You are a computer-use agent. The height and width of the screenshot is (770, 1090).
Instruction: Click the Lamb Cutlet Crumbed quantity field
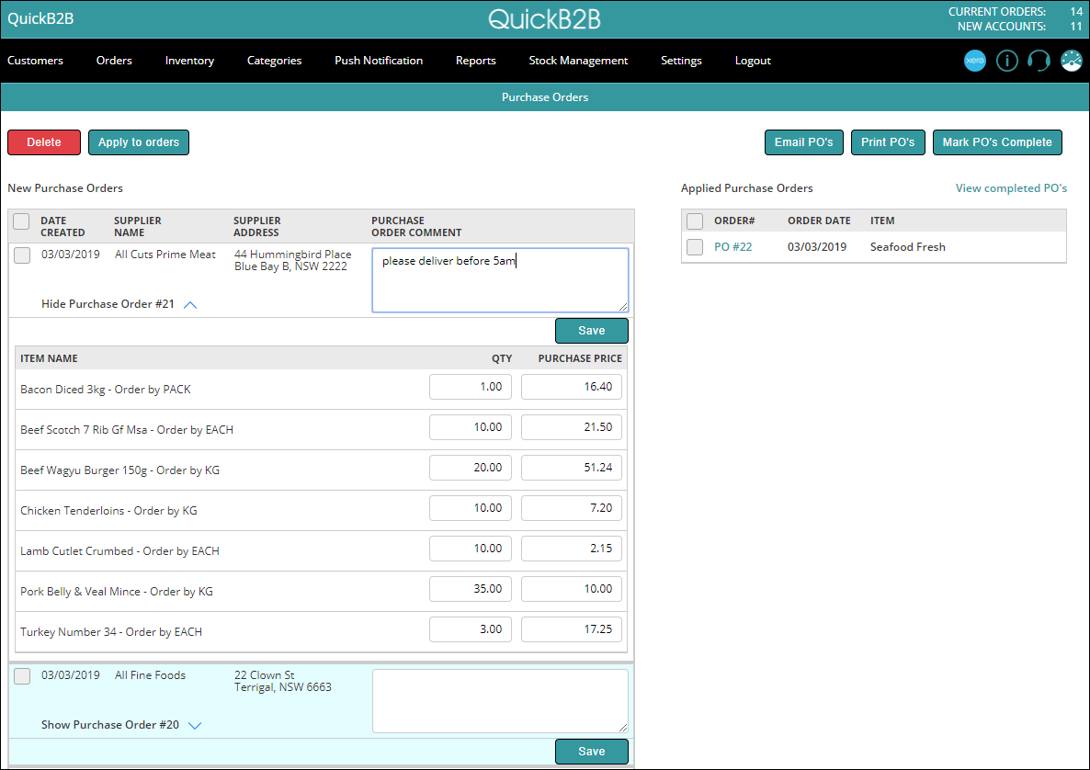(x=470, y=549)
